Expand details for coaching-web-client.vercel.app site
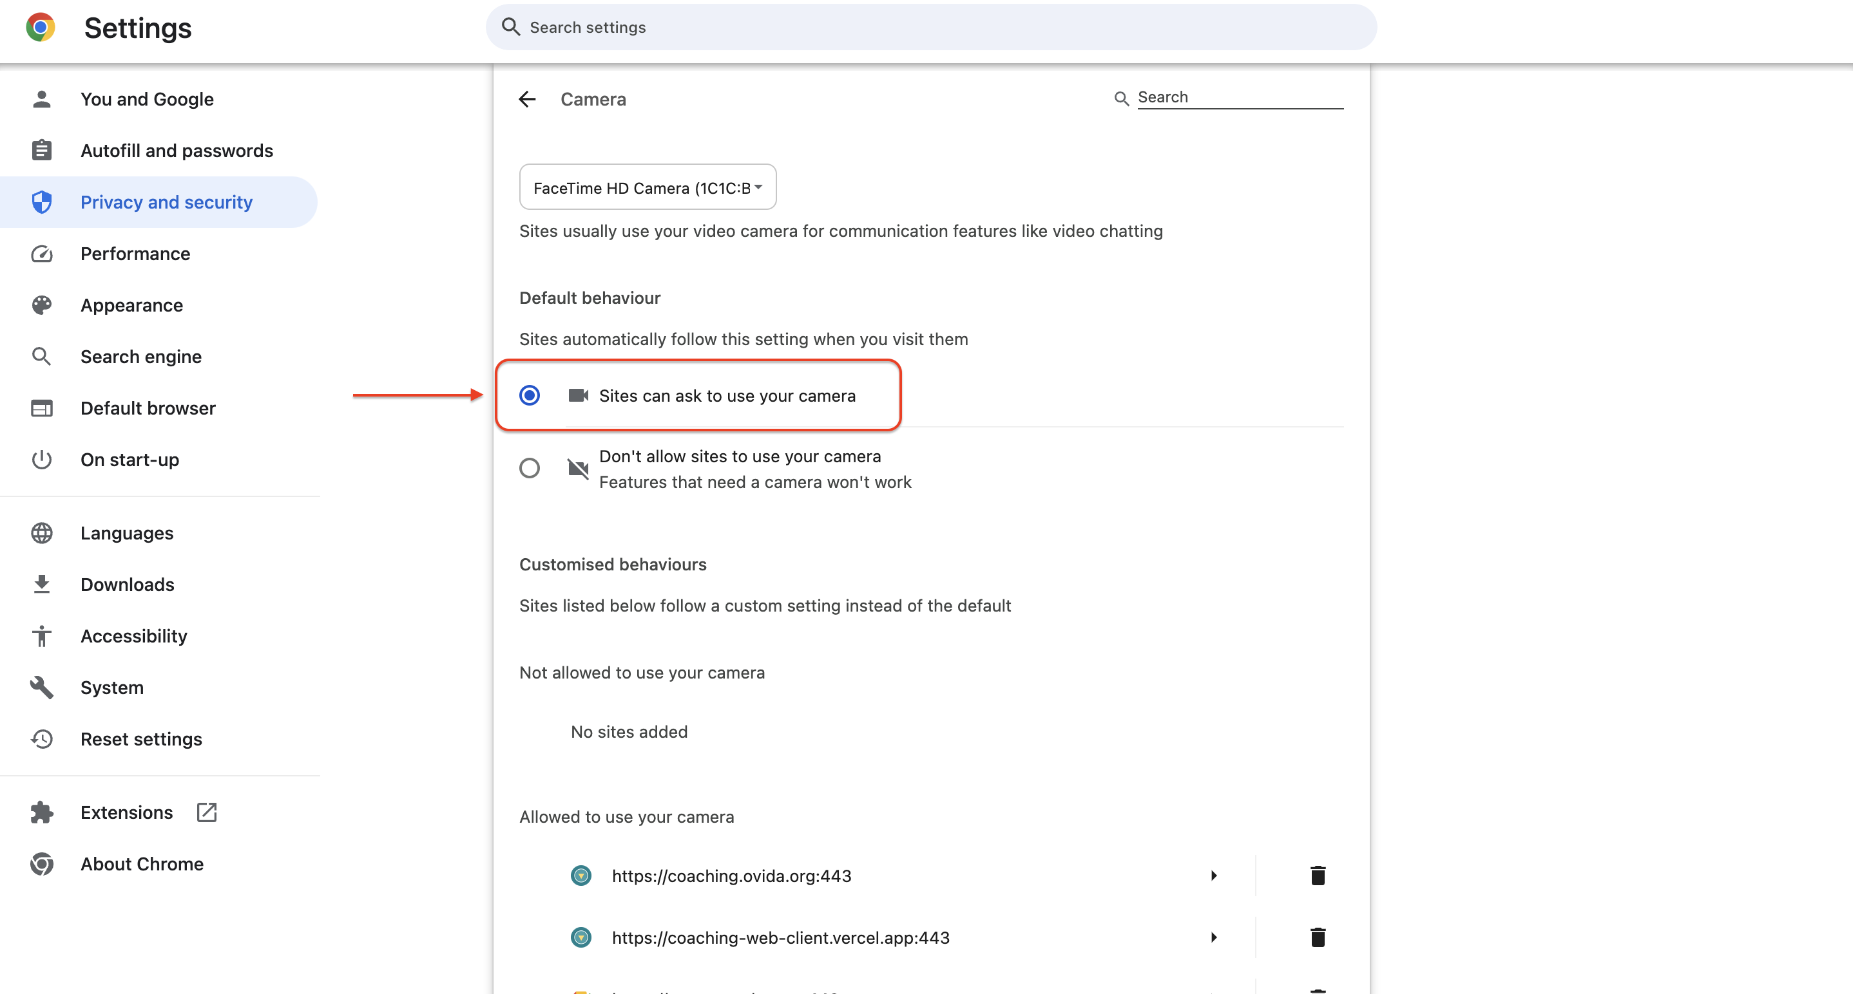 (1213, 937)
